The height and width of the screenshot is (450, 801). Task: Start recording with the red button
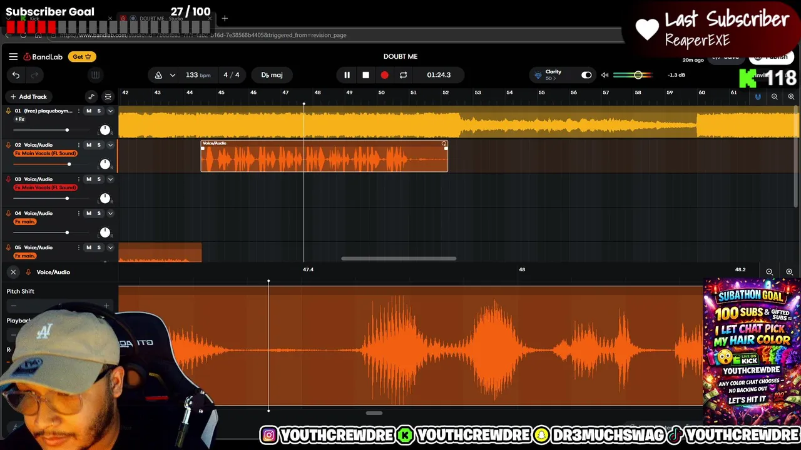coord(384,75)
